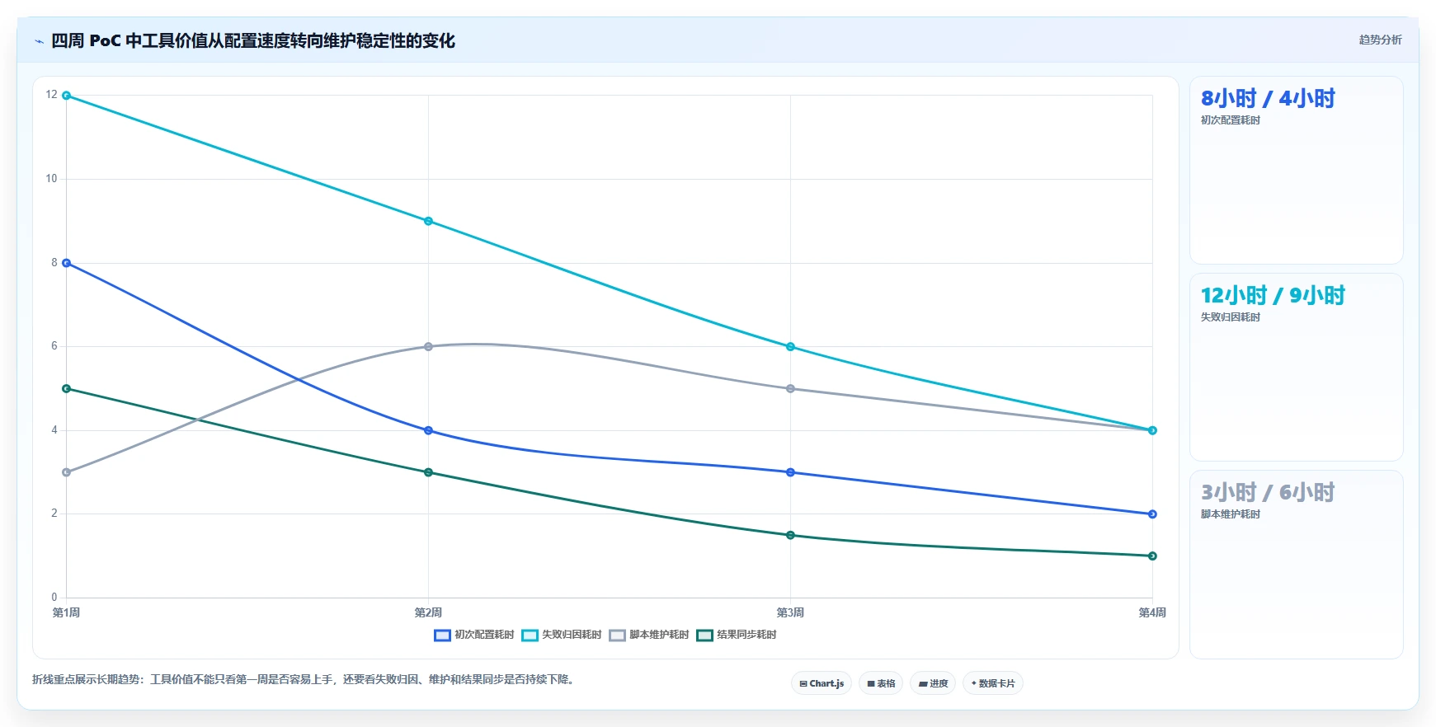The width and height of the screenshot is (1436, 727).
Task: Click the 脚本维护耗时 caption in the third stat card
Action: pyautogui.click(x=1231, y=514)
